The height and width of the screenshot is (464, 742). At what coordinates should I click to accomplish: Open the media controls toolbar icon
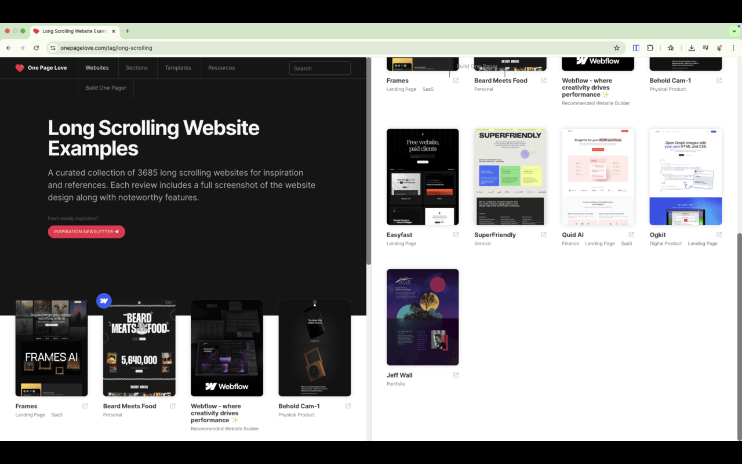tap(705, 48)
